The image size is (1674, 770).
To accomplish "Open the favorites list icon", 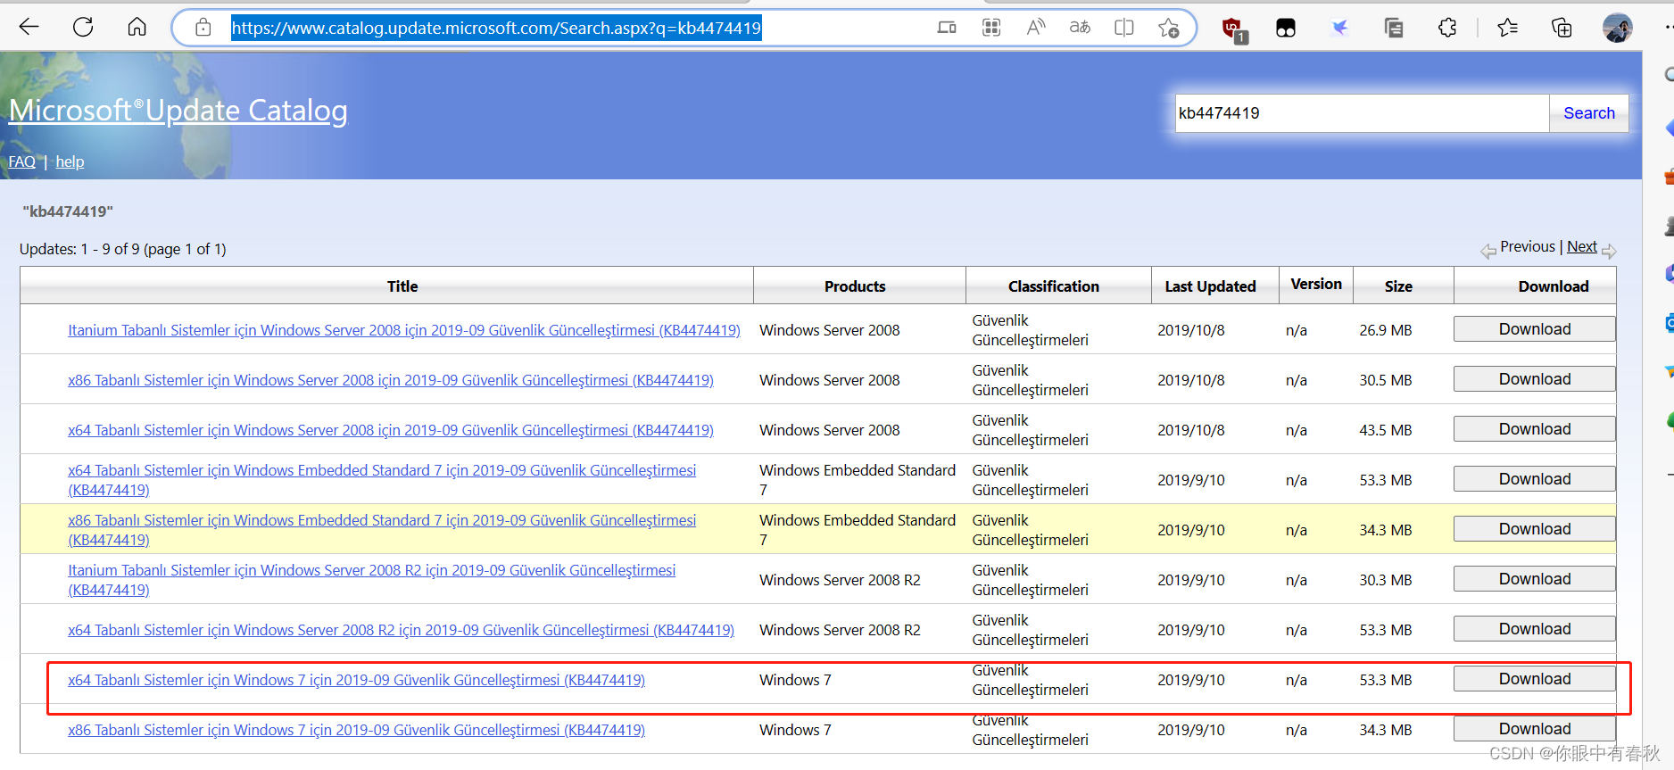I will 1508,28.
